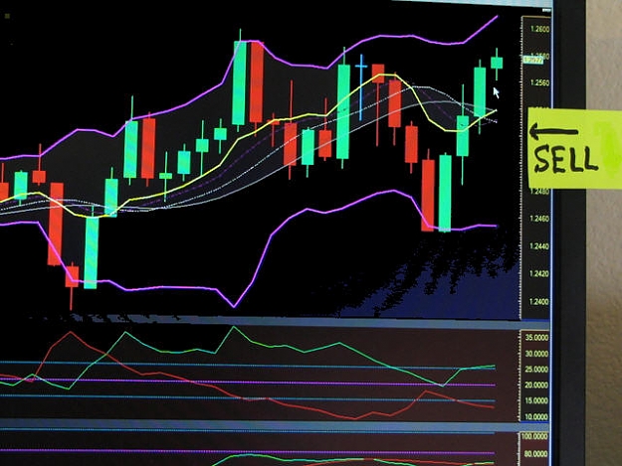Select the last green candle at chart's right edge
Image resolution: width=622 pixels, height=466 pixels.
coord(497,63)
